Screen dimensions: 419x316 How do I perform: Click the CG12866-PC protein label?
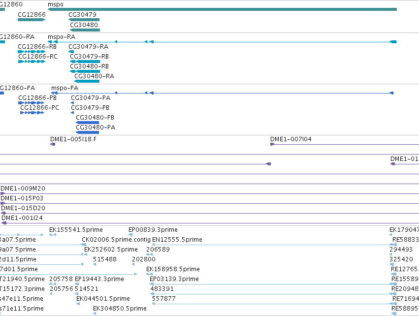tap(39, 108)
